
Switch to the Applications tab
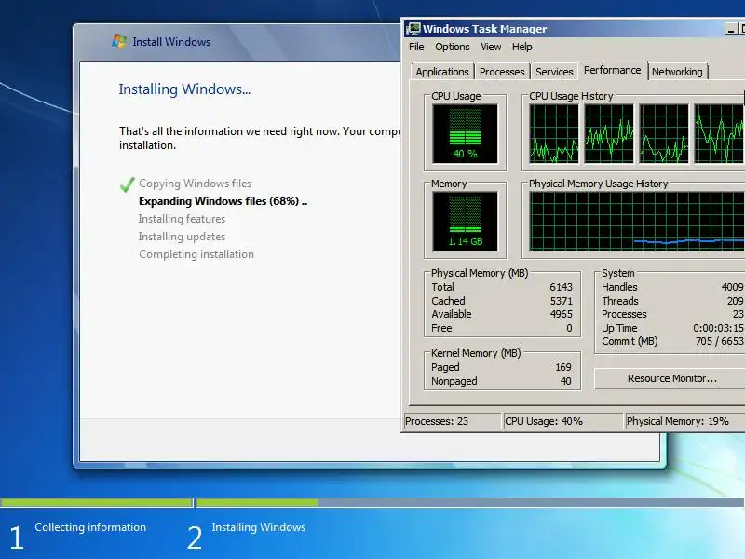coord(442,72)
